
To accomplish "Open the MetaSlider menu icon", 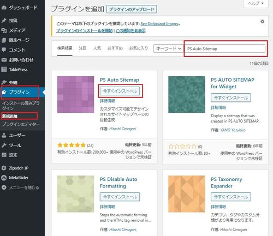I will (4, 178).
